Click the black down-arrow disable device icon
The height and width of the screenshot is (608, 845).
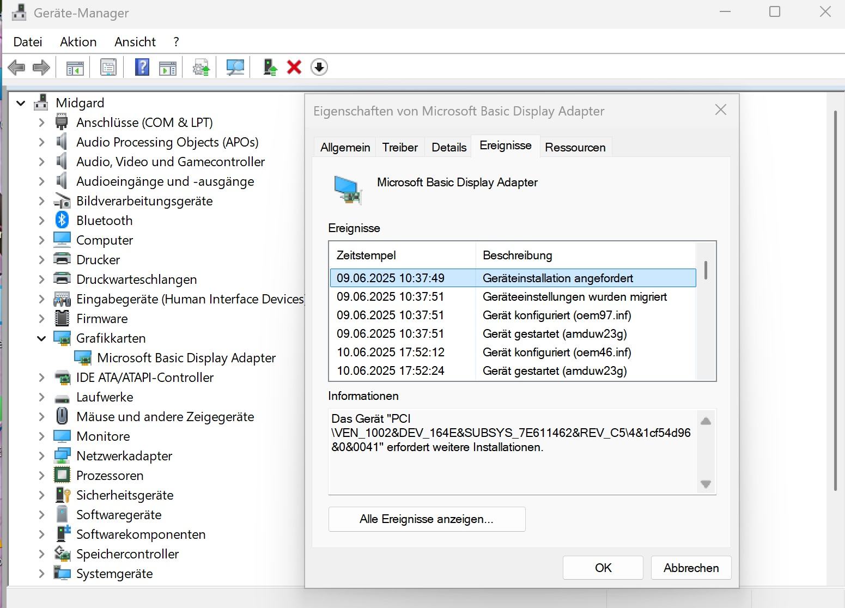319,68
